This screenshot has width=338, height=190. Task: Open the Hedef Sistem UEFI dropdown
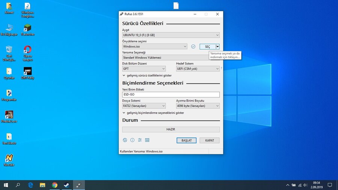click(198, 69)
